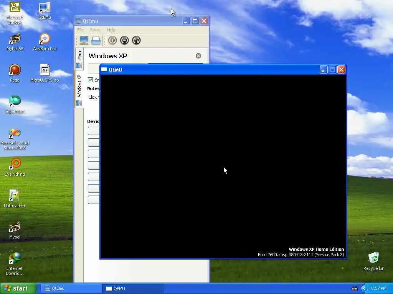Click the first Devices button in QtEmu
This screenshot has width=393, height=294.
pyautogui.click(x=94, y=131)
